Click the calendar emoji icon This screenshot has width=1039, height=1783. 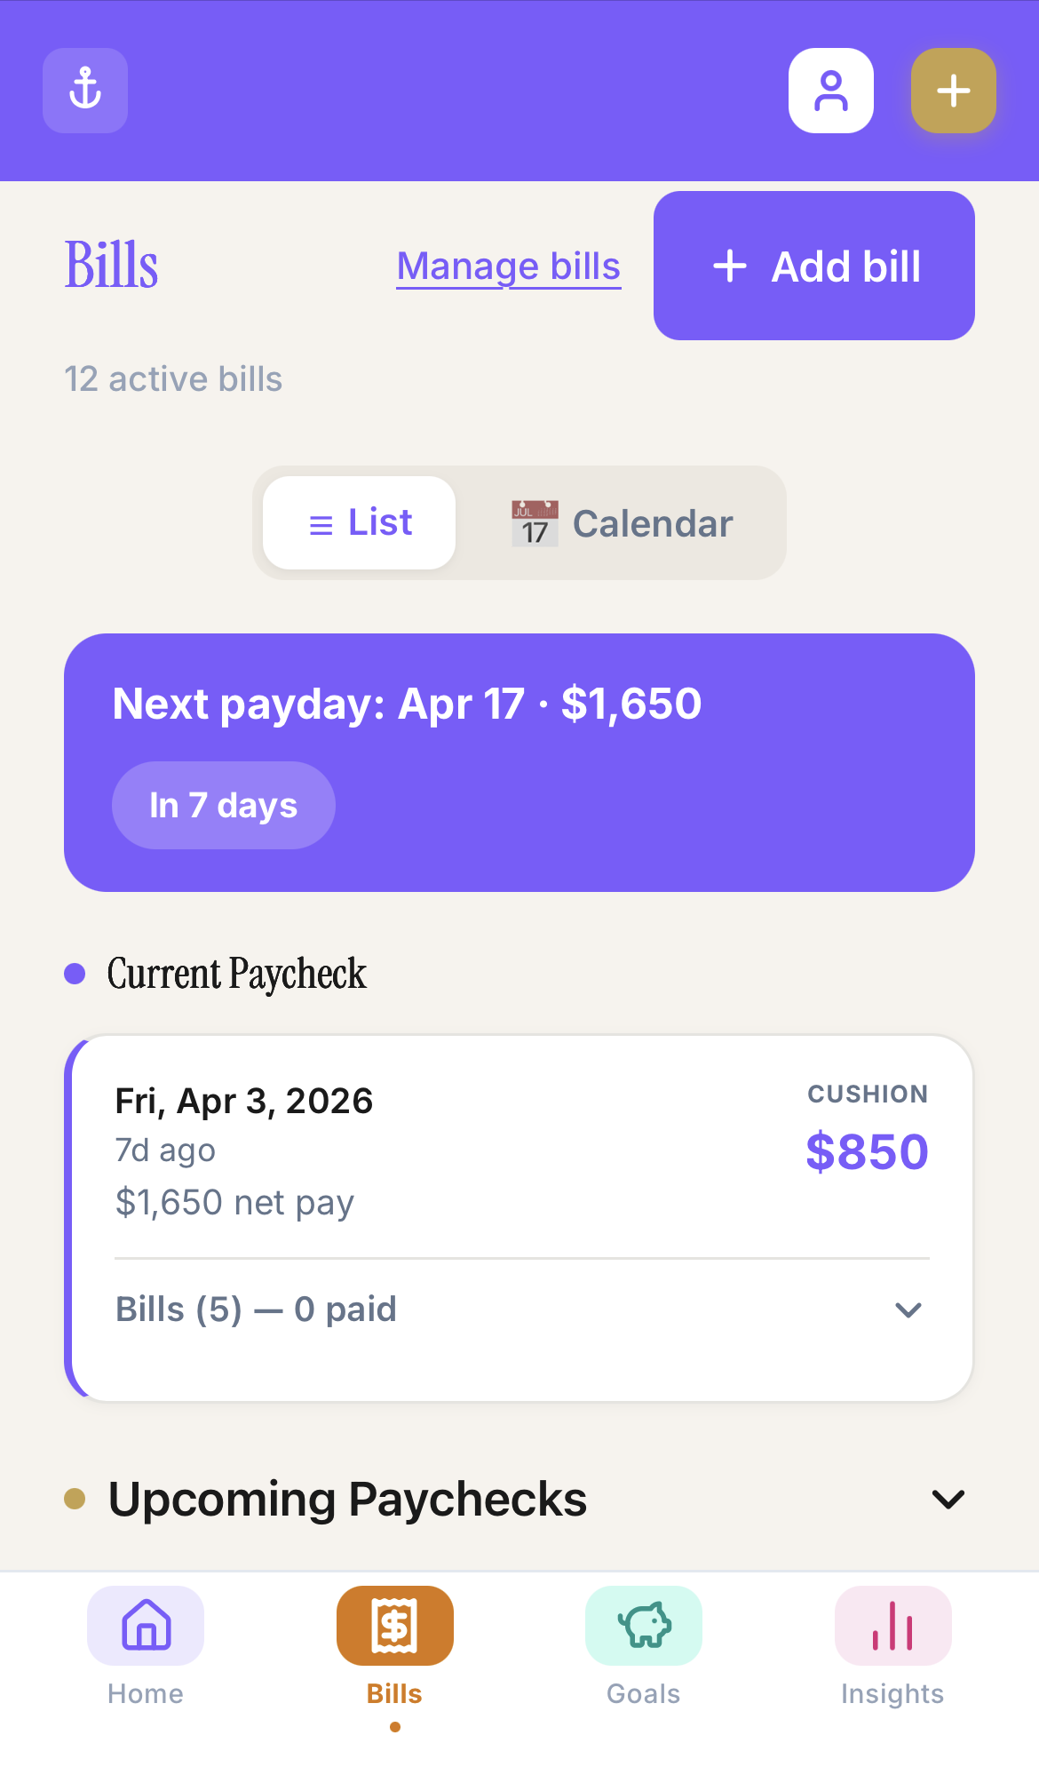(x=535, y=523)
